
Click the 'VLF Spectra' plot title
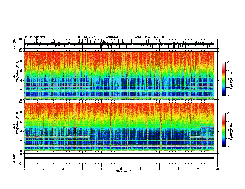[x=35, y=37]
